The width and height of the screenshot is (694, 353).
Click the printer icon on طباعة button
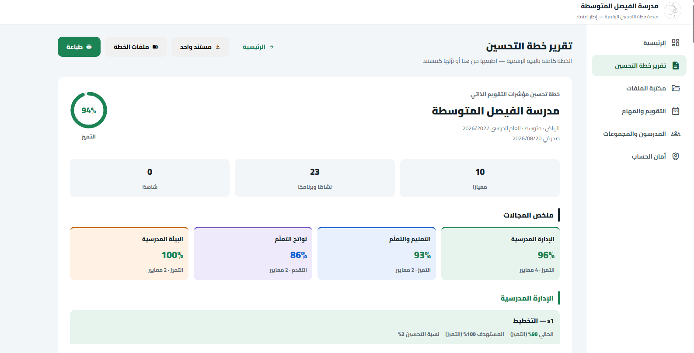coord(89,47)
